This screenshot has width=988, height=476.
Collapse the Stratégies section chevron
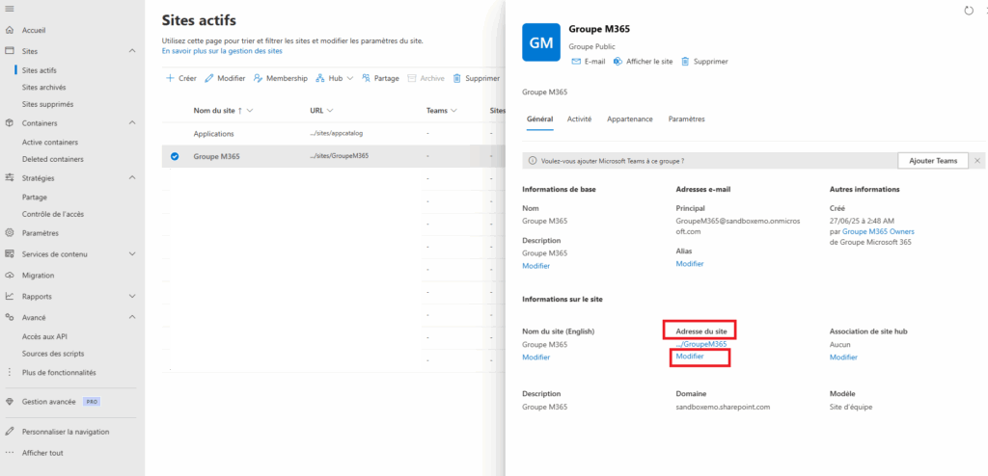pyautogui.click(x=131, y=178)
